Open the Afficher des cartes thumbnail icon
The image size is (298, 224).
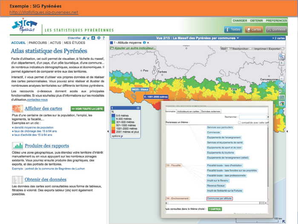(17, 108)
